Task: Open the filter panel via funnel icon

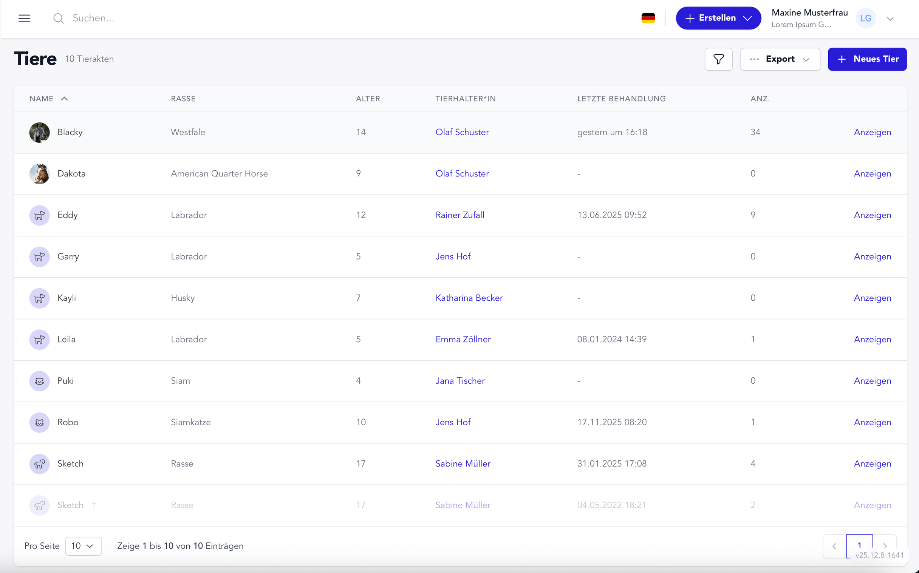Action: 718,59
